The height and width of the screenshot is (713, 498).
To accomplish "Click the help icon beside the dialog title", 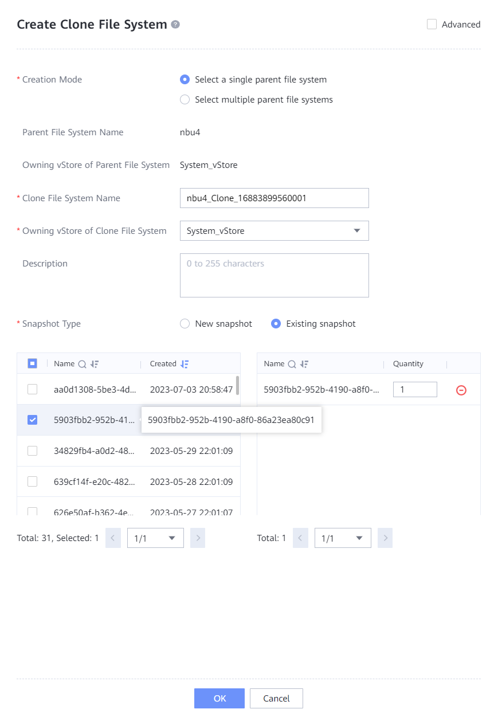I will click(175, 25).
